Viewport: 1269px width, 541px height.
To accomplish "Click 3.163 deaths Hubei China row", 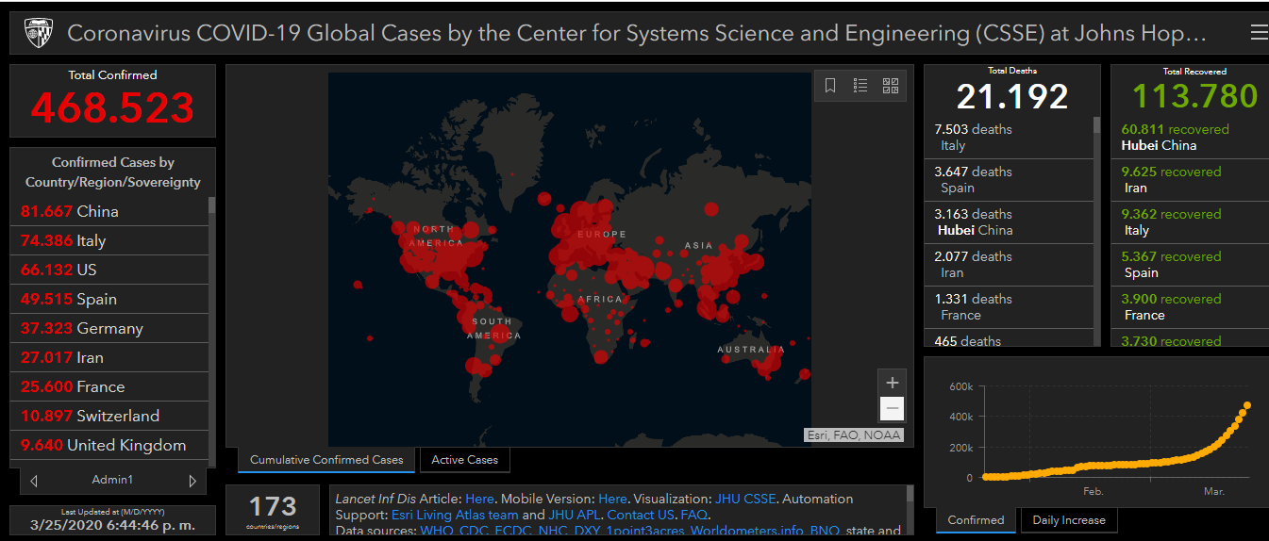I will pyautogui.click(x=1009, y=222).
